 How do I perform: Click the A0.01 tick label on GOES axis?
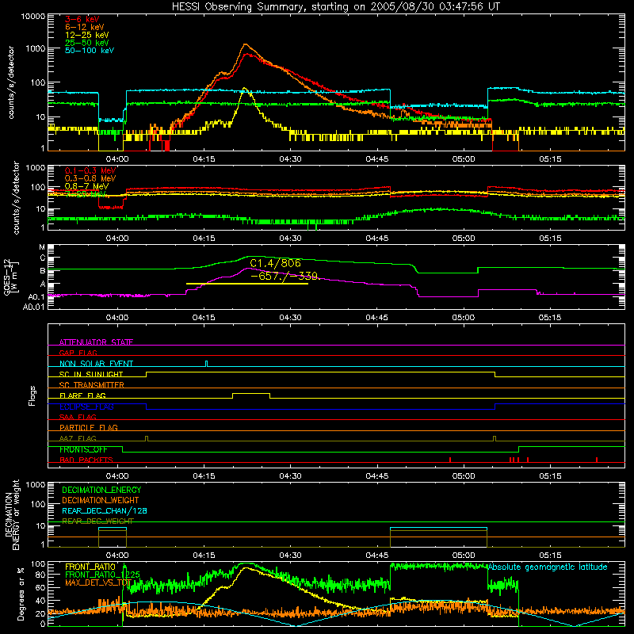(x=34, y=307)
